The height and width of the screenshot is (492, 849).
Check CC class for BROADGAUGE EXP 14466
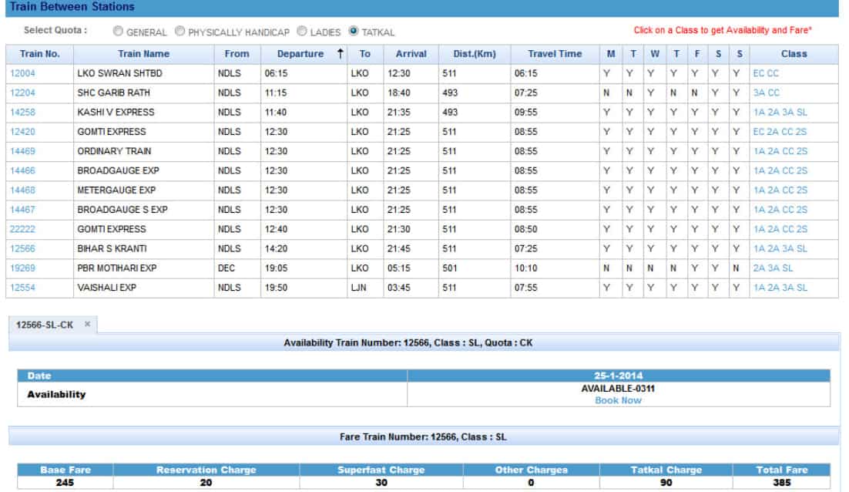point(787,170)
